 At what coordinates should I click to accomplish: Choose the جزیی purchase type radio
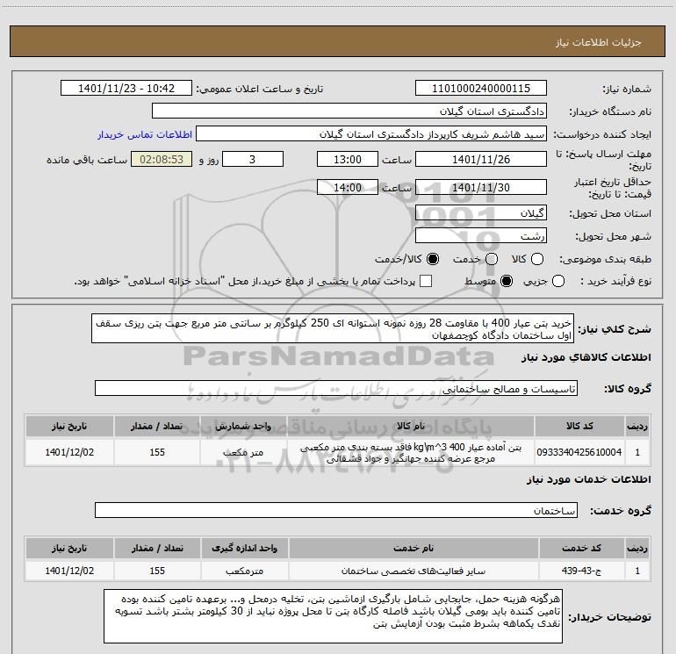click(558, 281)
